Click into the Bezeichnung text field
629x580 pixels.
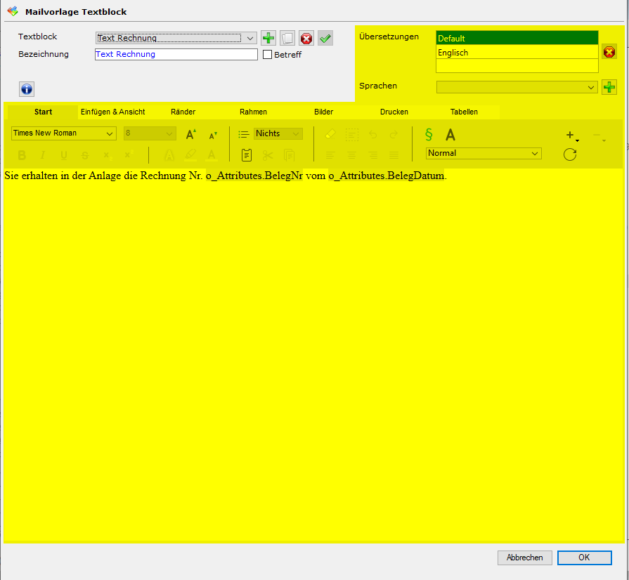(176, 55)
